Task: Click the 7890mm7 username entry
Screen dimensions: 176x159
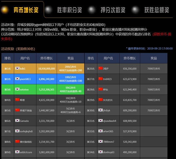Action: coord(108,142)
